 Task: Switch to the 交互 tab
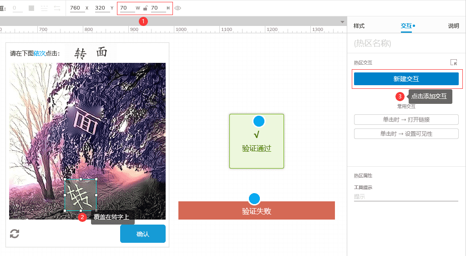point(406,26)
